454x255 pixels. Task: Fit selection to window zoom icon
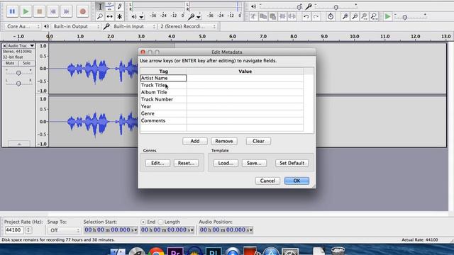click(x=364, y=16)
